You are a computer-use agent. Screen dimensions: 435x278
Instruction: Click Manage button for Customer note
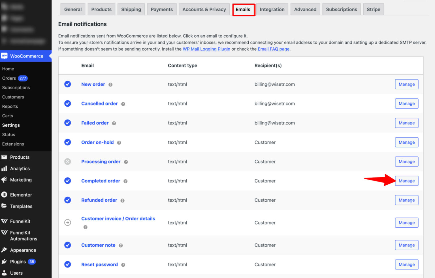[x=406, y=245]
